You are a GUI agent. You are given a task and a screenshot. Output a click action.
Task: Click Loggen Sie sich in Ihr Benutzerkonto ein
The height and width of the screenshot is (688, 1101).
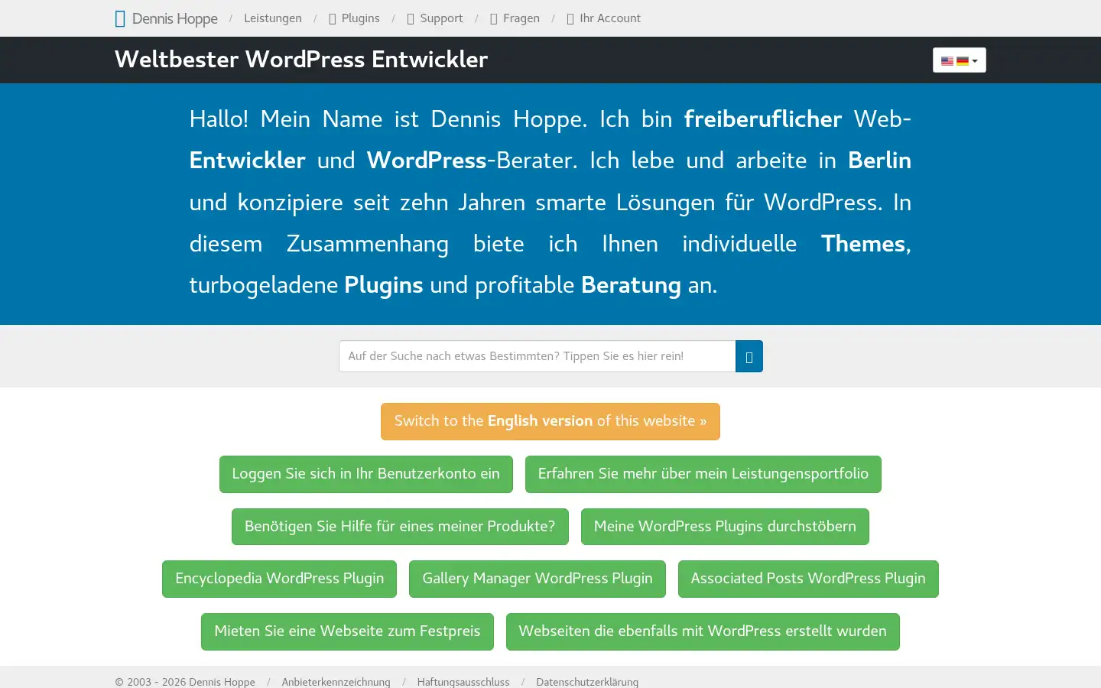[366, 474]
